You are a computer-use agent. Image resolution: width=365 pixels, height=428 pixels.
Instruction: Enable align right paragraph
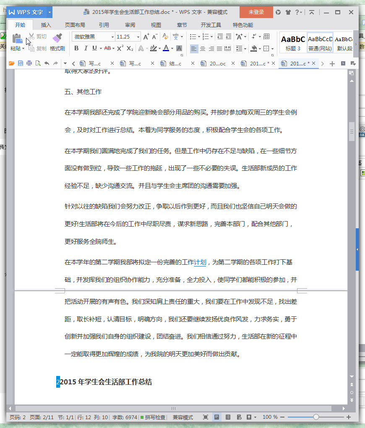tap(211, 49)
